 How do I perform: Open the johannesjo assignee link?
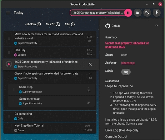[128, 63]
